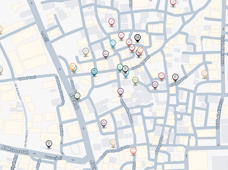228x170 pixels.
Task: Click the tan marker above Barhat Ash Shajarah
Action: click(x=113, y=142)
